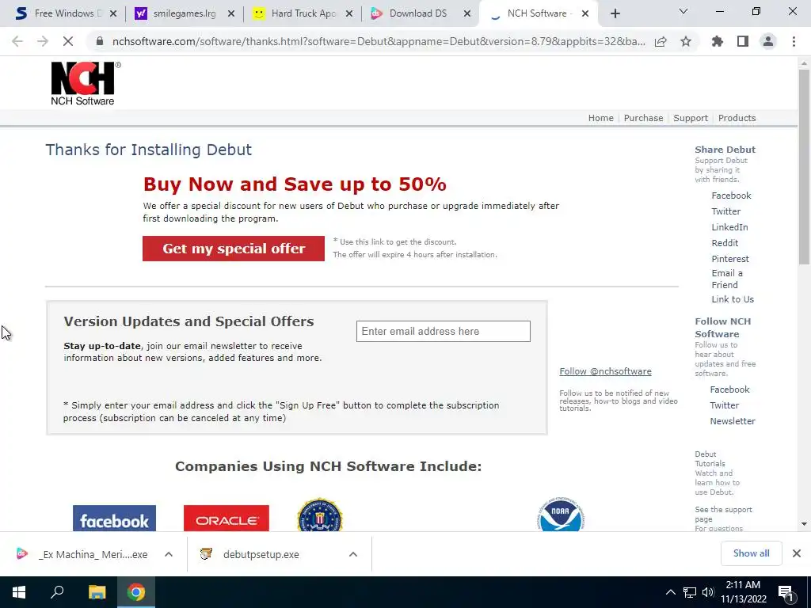
Task: Click the email address input field
Action: pos(444,332)
